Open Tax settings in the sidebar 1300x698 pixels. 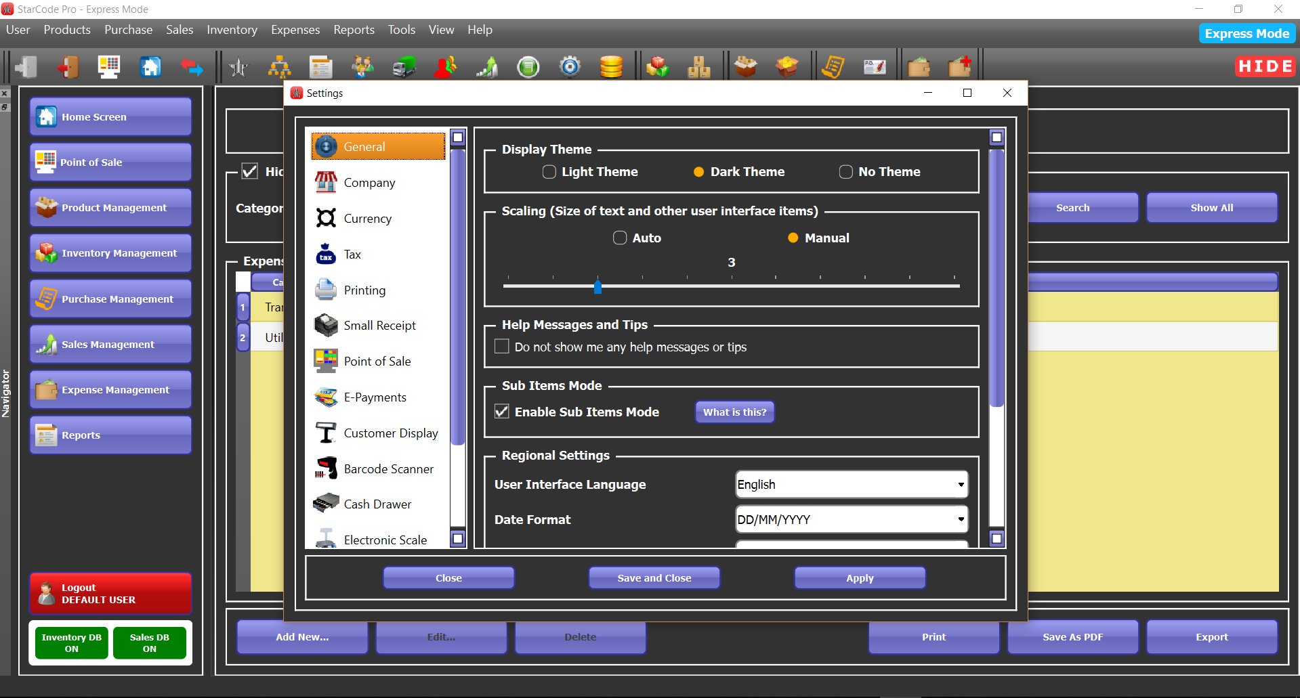(352, 254)
